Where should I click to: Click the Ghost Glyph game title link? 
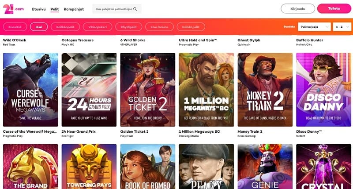pyautogui.click(x=249, y=40)
